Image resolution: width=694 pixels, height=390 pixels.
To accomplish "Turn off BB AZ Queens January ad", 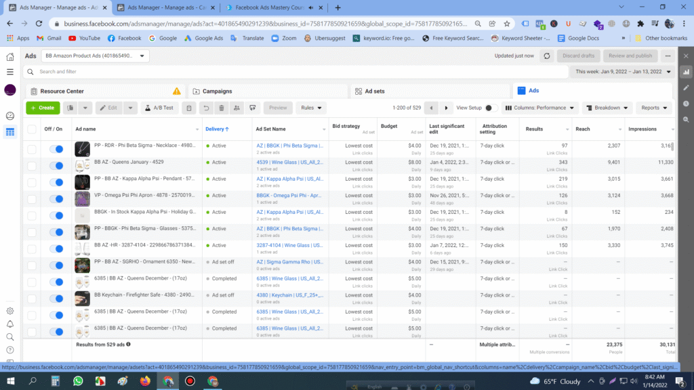I will 56,166.
